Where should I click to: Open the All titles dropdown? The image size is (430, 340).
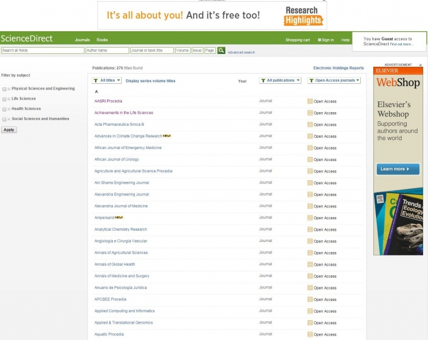coord(107,80)
